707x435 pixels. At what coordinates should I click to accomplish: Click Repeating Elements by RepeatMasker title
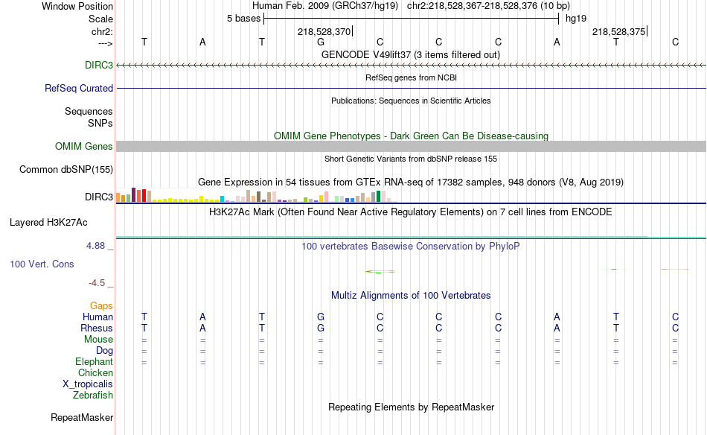[412, 407]
